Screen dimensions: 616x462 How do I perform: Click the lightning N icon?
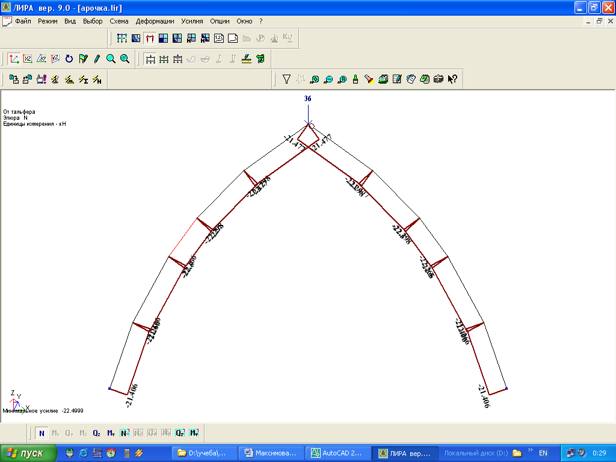tap(97, 79)
